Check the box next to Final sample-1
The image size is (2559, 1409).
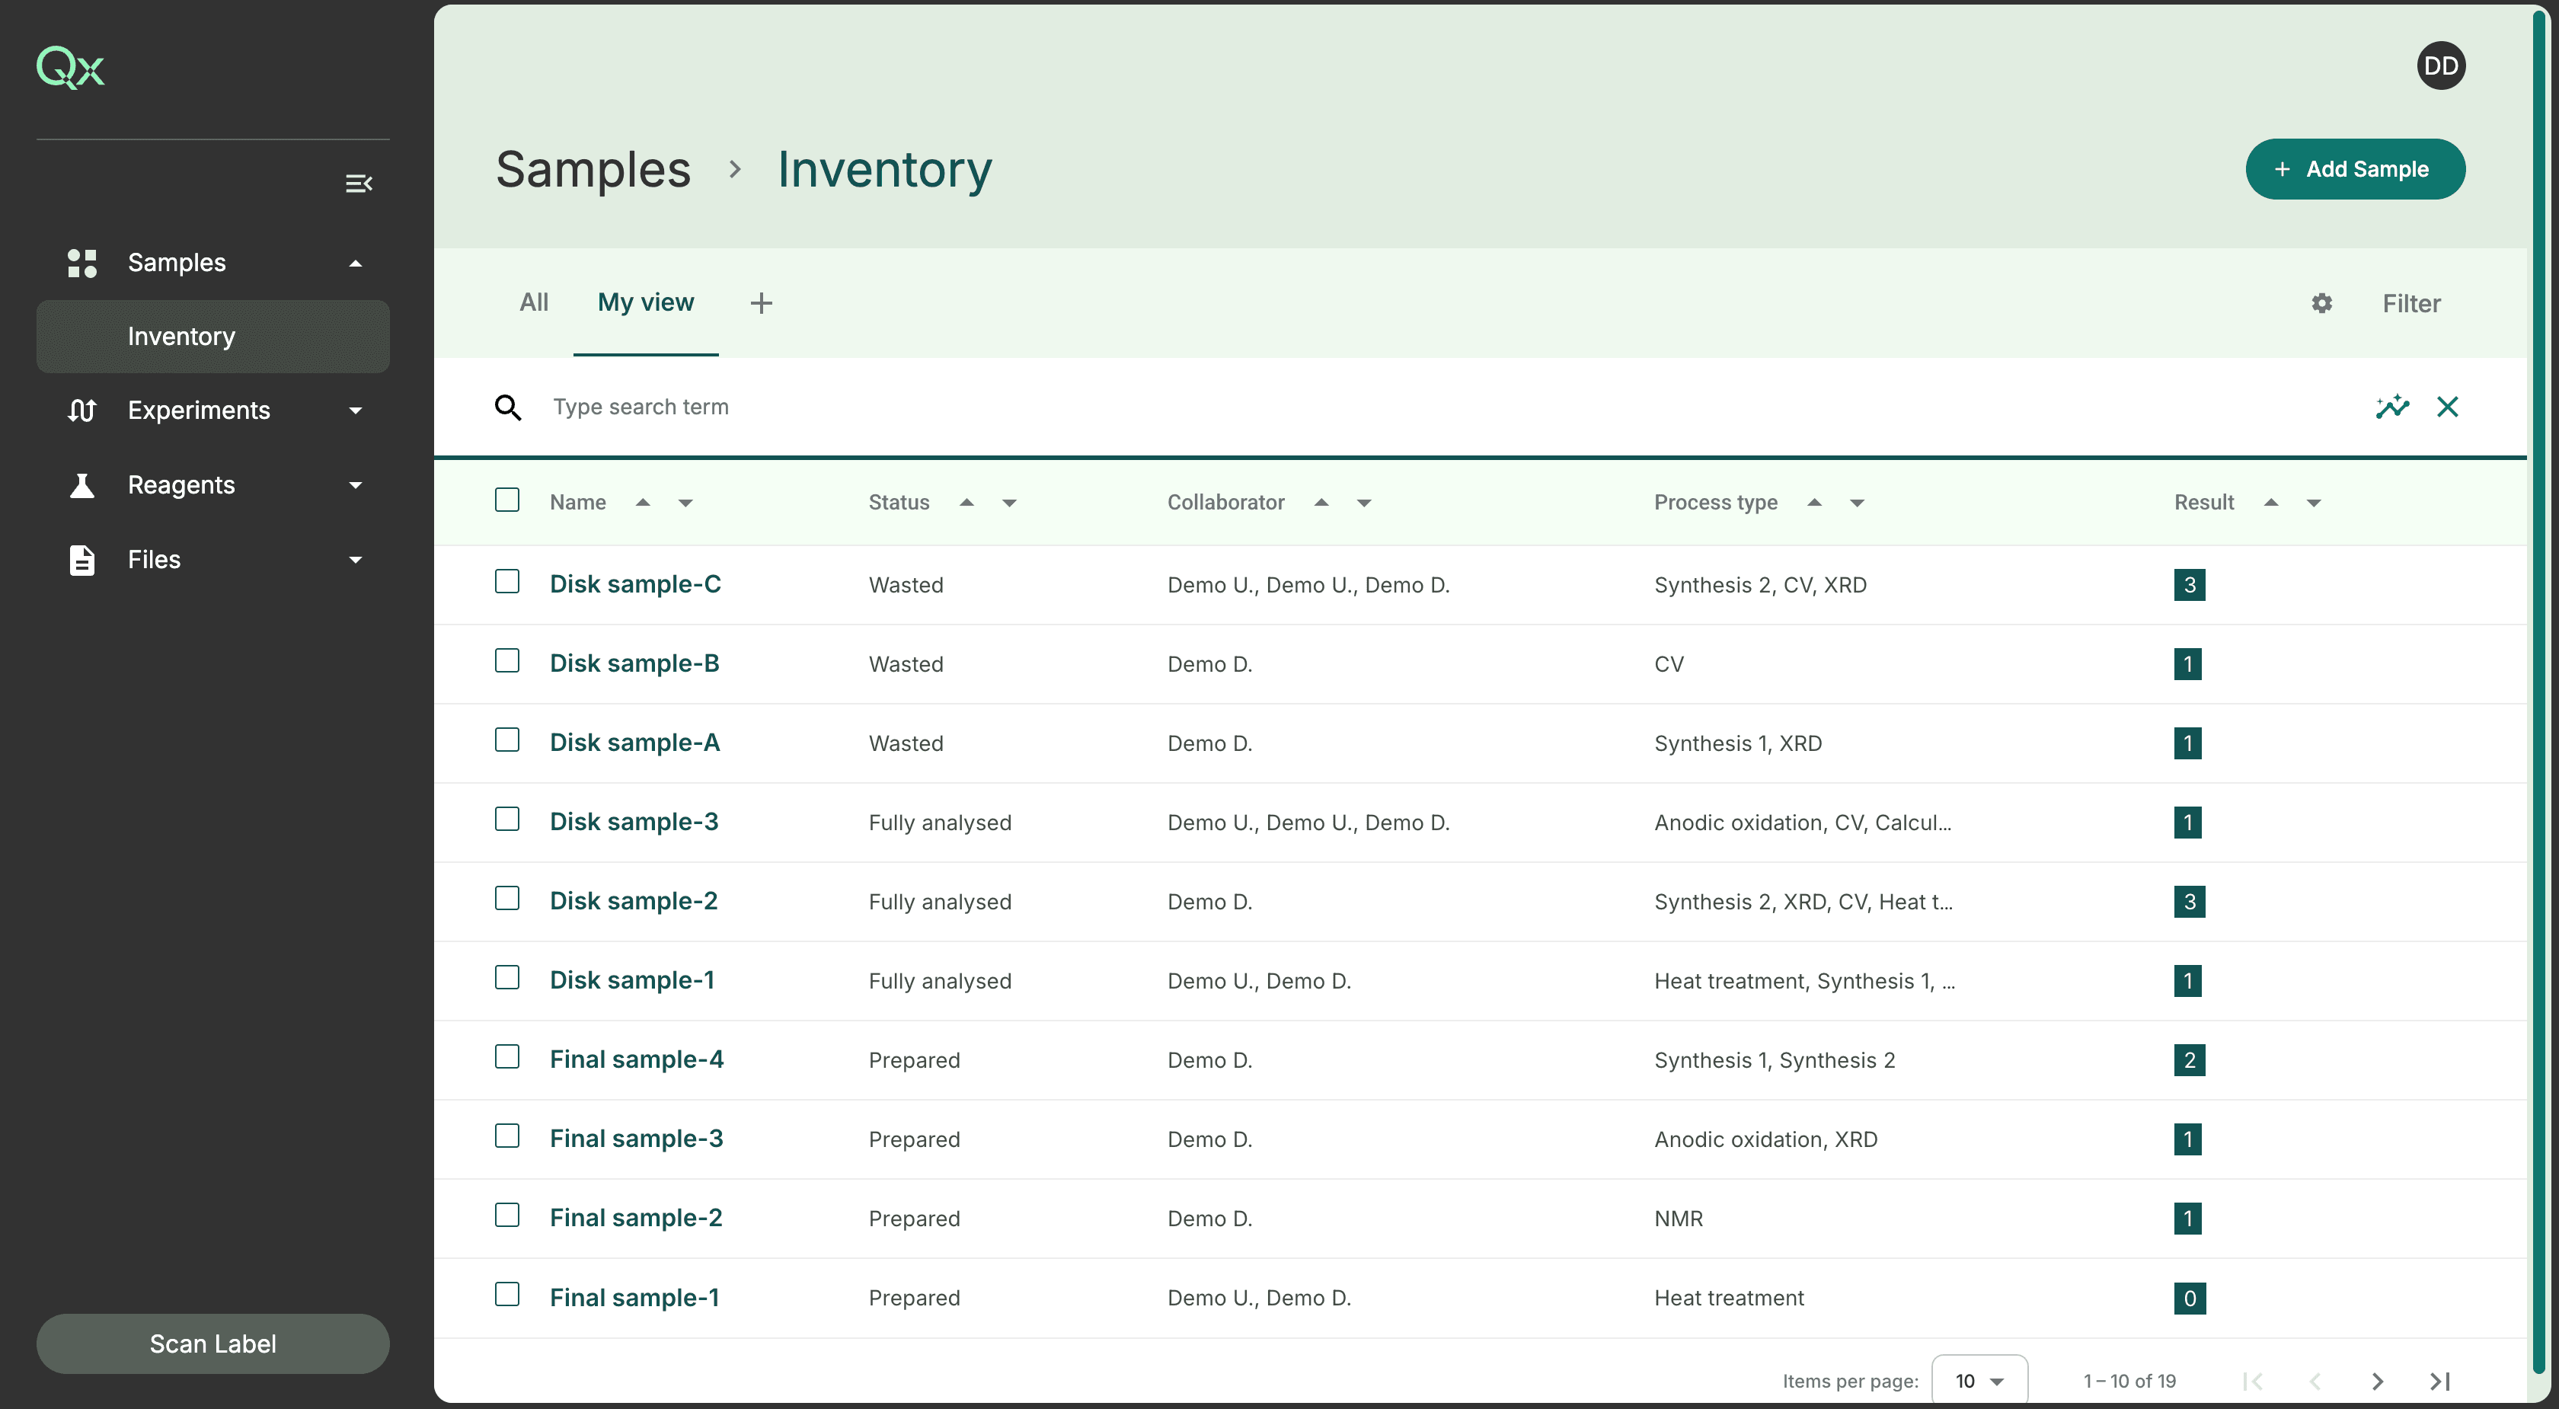tap(506, 1296)
